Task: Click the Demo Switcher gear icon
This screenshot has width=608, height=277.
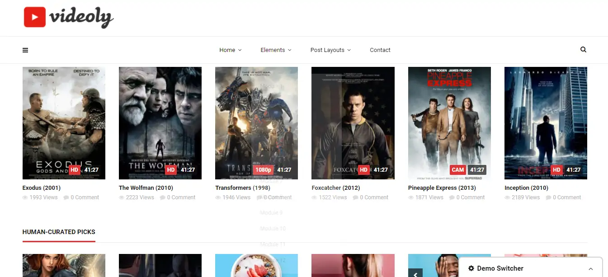Action: [471, 268]
